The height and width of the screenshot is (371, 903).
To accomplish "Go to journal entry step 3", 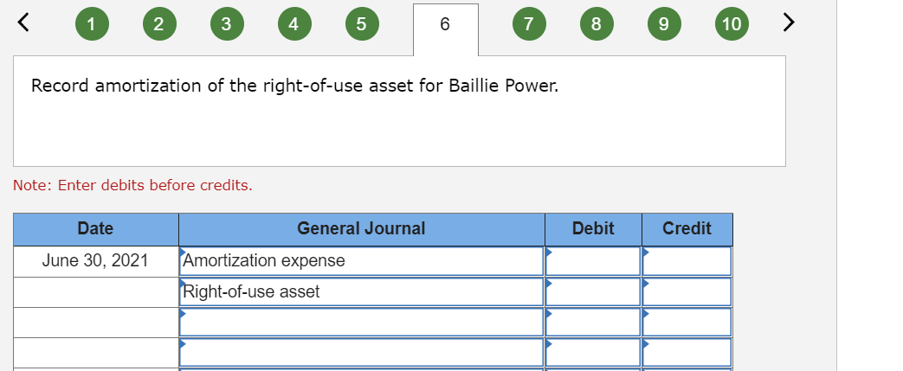I will click(226, 24).
